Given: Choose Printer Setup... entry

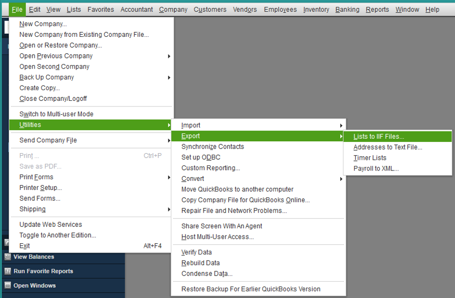Looking at the screenshot, I should (91, 188).
